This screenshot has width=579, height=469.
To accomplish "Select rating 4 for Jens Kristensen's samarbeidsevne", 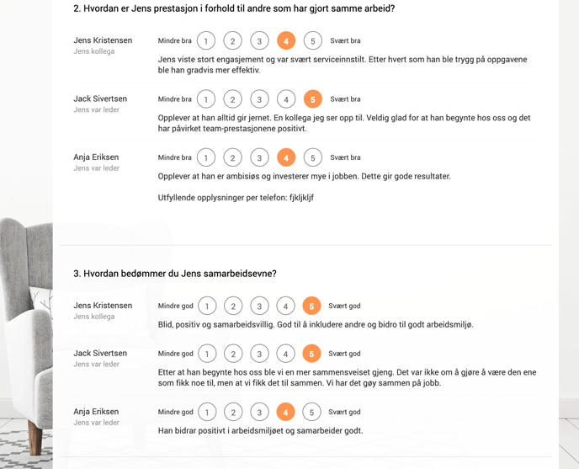I will click(285, 306).
